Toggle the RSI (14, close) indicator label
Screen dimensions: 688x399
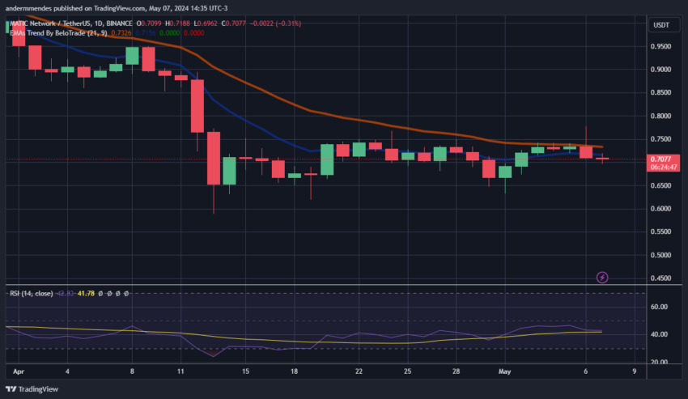(x=32, y=293)
